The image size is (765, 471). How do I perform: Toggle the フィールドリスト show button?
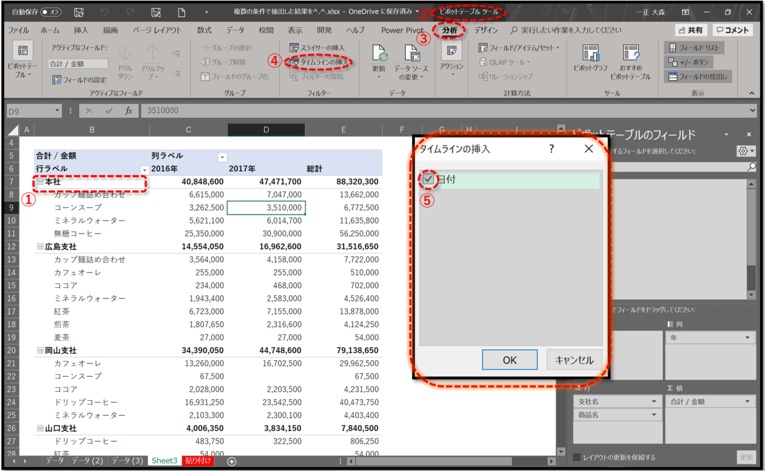tap(694, 48)
